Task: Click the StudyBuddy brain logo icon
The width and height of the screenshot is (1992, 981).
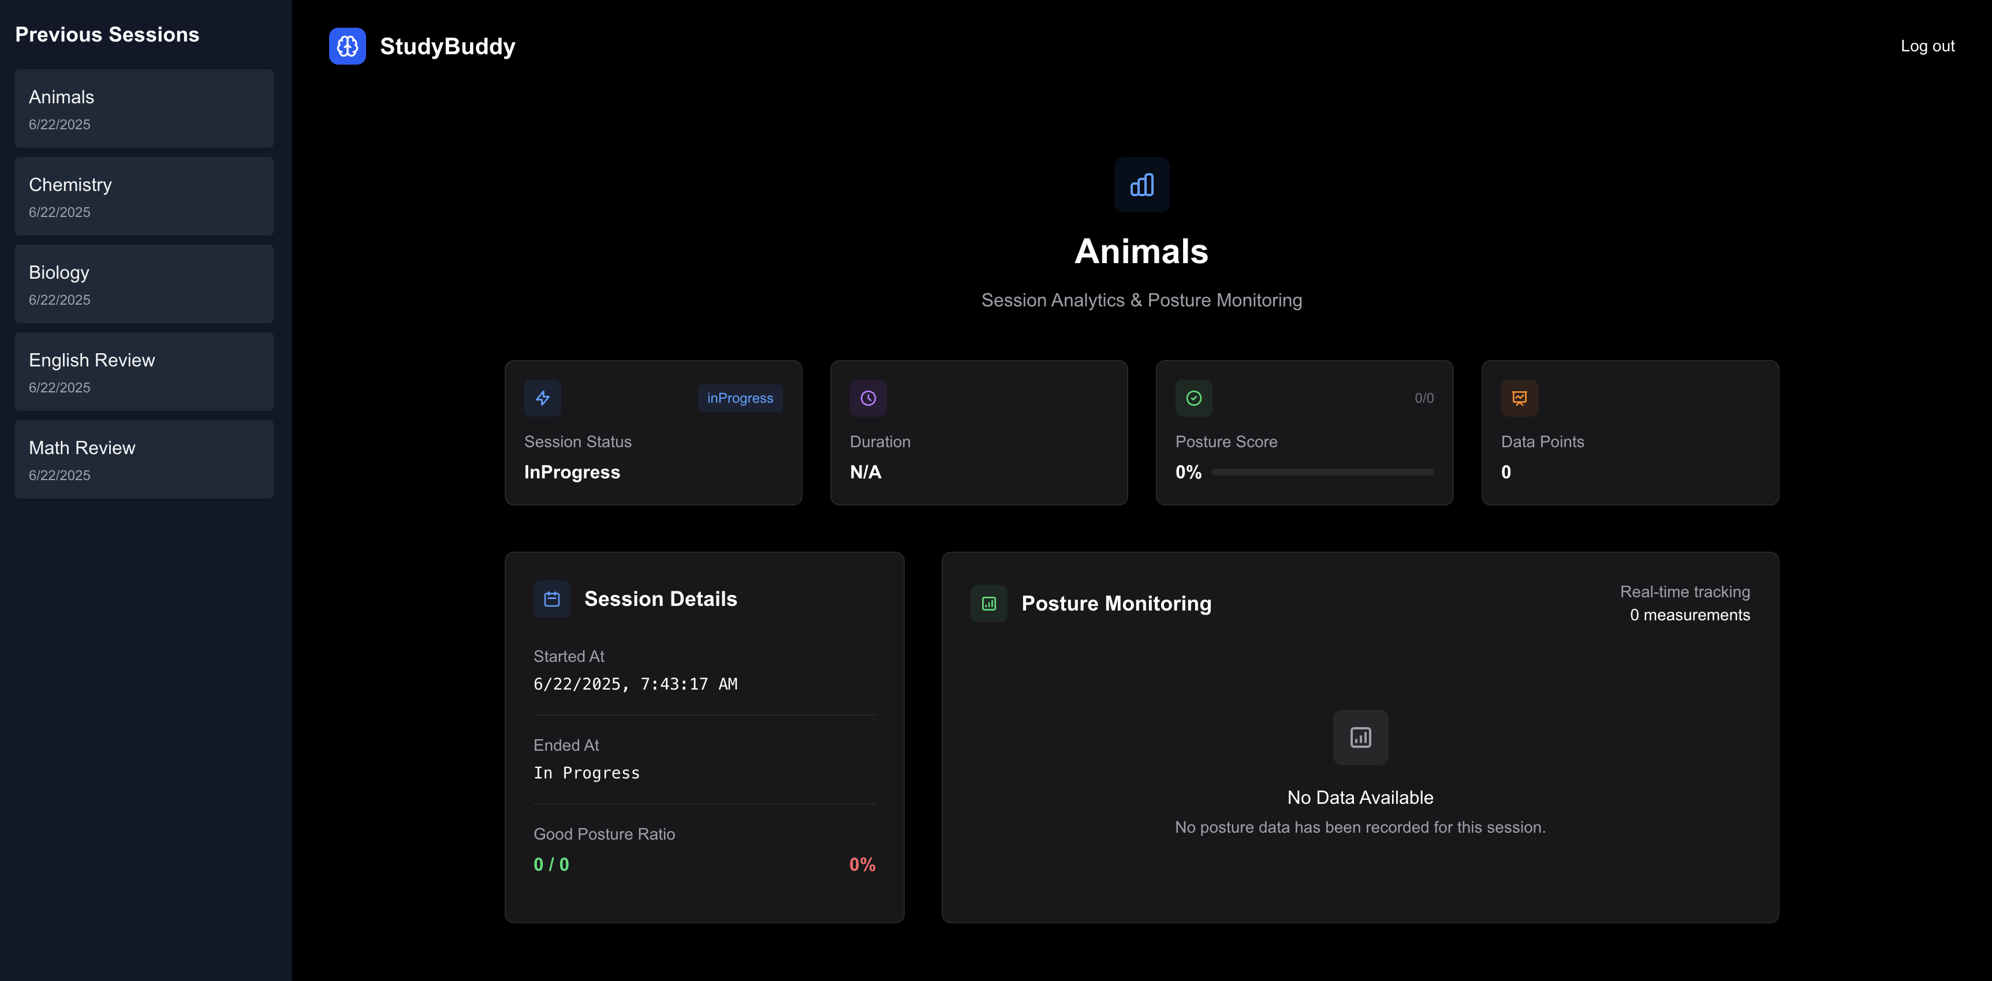Action: click(x=347, y=46)
